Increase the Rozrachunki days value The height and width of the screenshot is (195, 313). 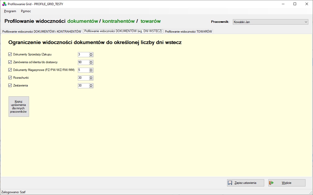(x=91, y=77)
